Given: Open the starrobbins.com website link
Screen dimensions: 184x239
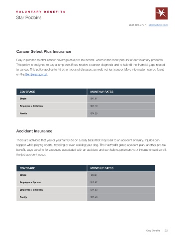Looking at the screenshot, I should 158,25.
